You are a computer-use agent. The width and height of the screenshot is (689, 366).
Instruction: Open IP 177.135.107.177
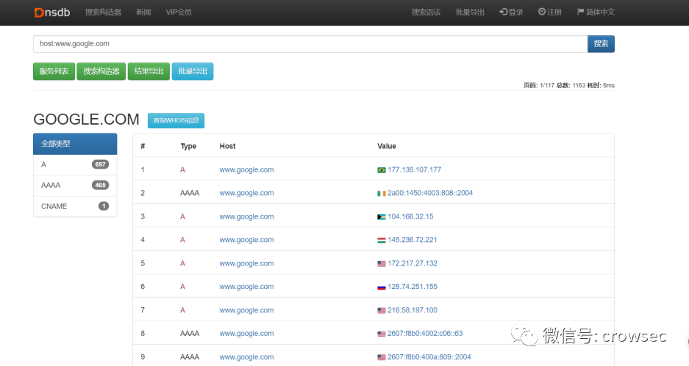click(x=415, y=169)
